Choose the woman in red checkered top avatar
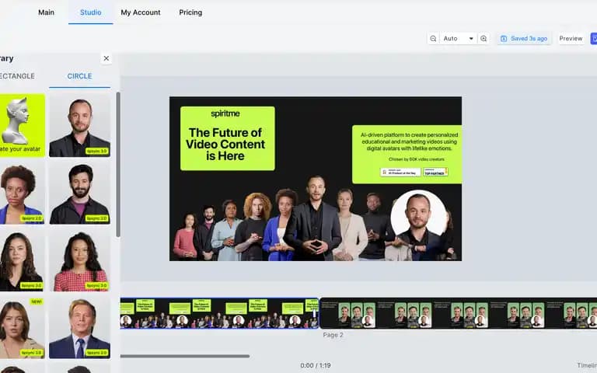This screenshot has height=373, width=597. tap(79, 261)
